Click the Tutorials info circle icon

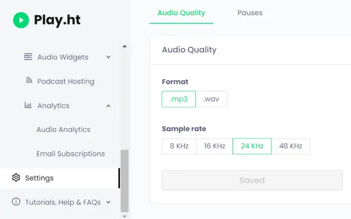(16, 202)
